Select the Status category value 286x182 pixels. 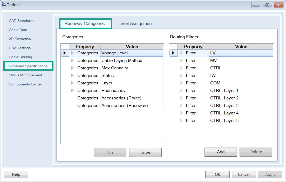132,75
